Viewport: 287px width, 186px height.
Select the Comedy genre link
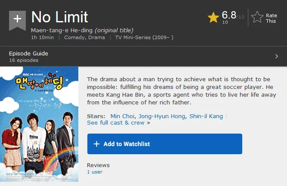point(75,37)
